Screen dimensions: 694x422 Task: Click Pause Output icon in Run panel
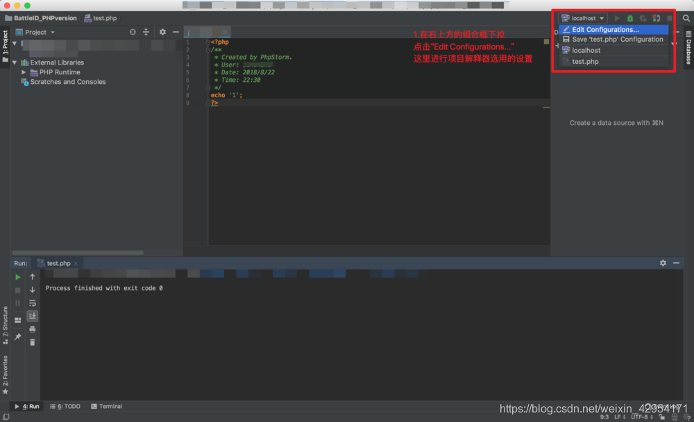[18, 303]
